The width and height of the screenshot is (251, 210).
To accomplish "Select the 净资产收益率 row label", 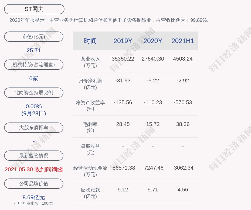I will tap(90, 106).
